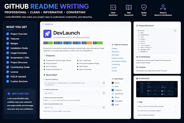Screen dimensions: 184x123
Task: Click the License heading icon
Action: click(x=137, y=67)
